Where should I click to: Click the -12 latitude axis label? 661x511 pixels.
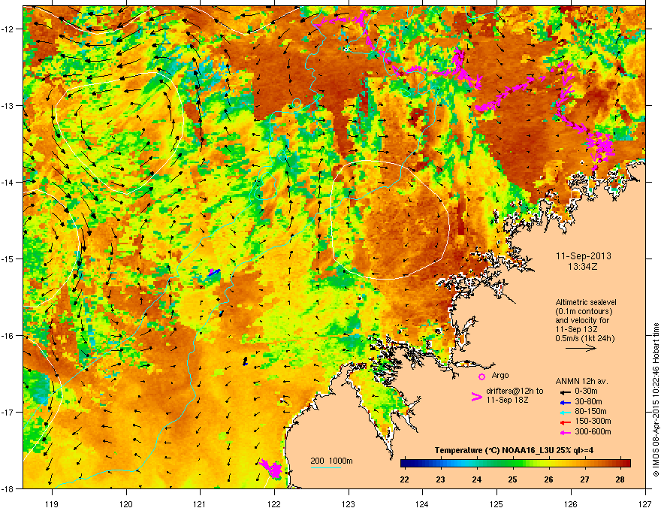pos(8,29)
